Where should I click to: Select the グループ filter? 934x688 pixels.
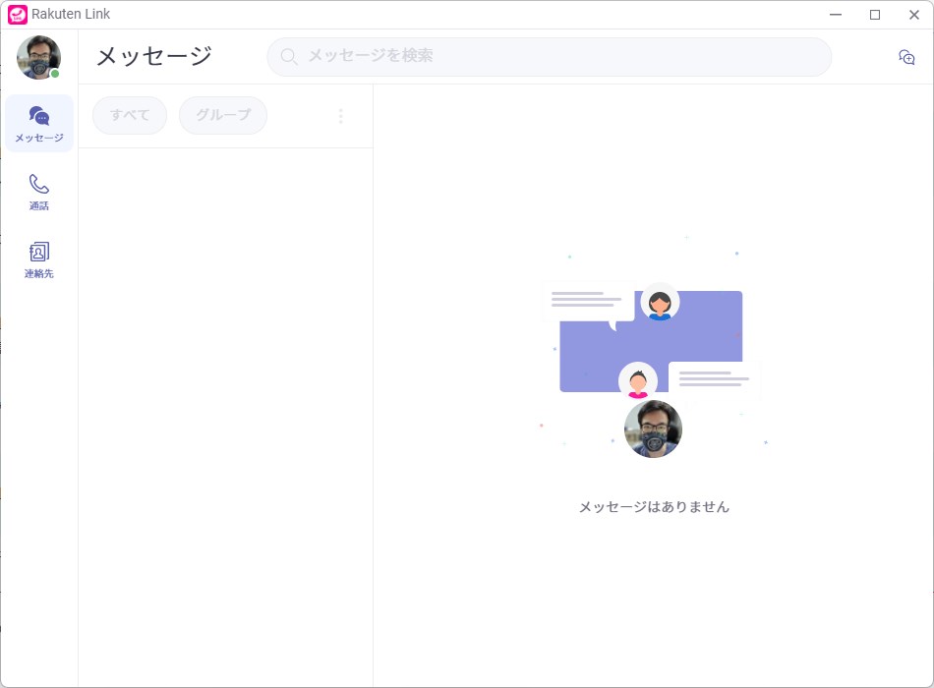tap(223, 115)
